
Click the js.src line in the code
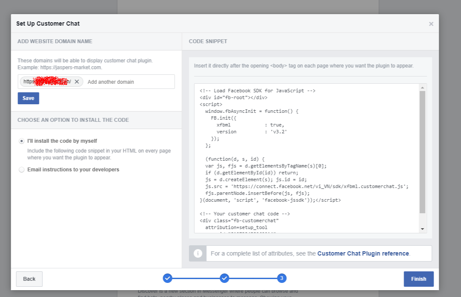(307, 186)
